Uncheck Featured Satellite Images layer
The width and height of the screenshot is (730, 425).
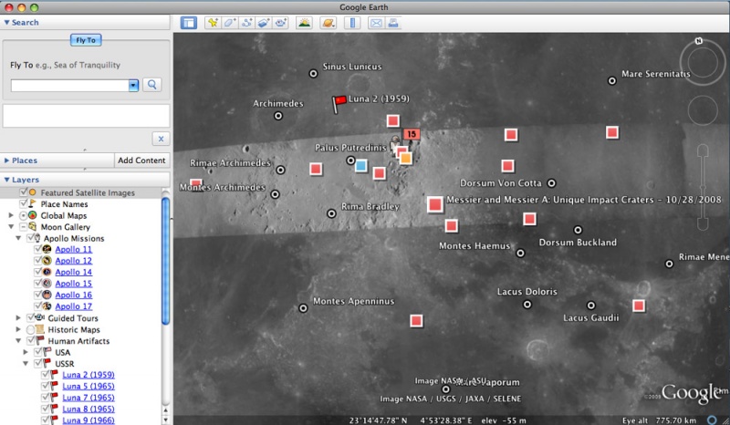(24, 192)
